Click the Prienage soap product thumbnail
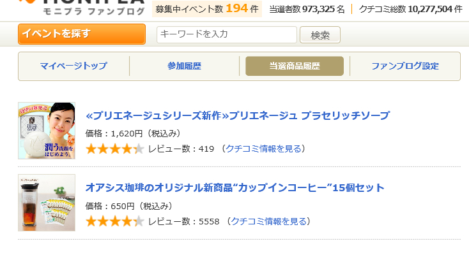 [47, 131]
